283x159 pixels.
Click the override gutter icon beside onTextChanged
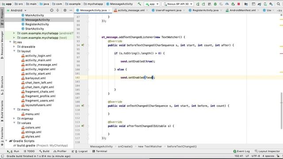83,106
